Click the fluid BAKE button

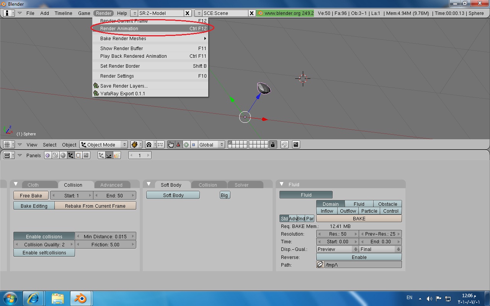coord(359,218)
